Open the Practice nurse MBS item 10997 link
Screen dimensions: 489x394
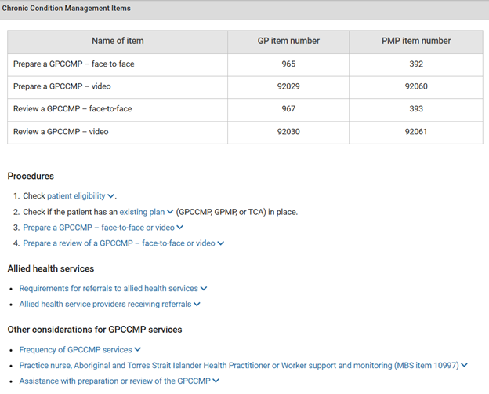point(243,366)
